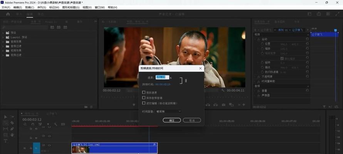
Task: Enable the 倒放速度 checkbox
Action: pos(144,92)
